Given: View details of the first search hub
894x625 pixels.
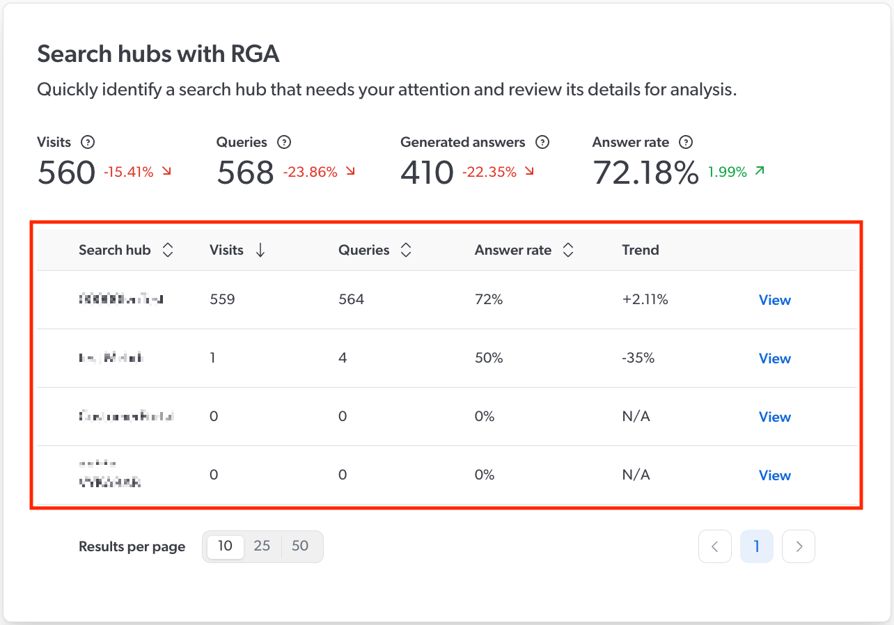Looking at the screenshot, I should pos(774,299).
